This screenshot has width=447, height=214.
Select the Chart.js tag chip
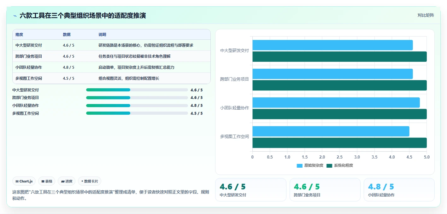pos(24,181)
